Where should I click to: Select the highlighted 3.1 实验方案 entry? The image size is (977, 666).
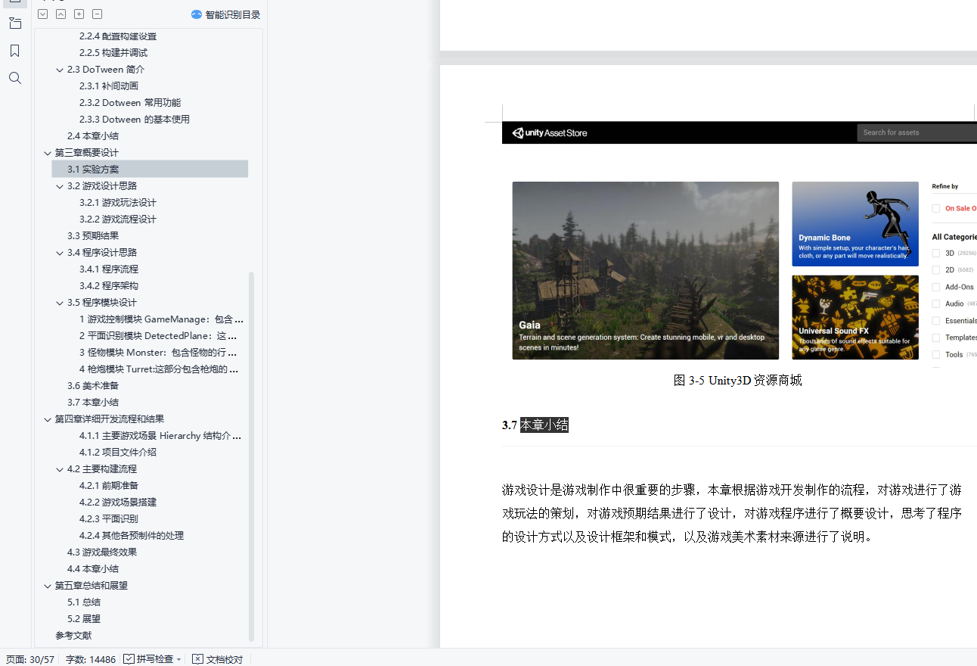tap(150, 170)
